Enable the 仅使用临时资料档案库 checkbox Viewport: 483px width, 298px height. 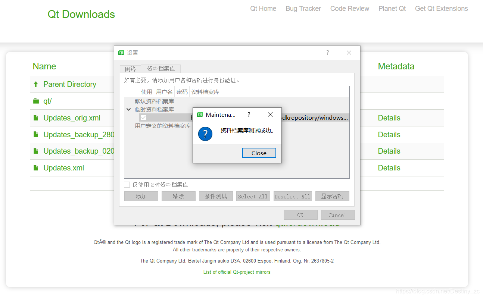click(x=127, y=184)
